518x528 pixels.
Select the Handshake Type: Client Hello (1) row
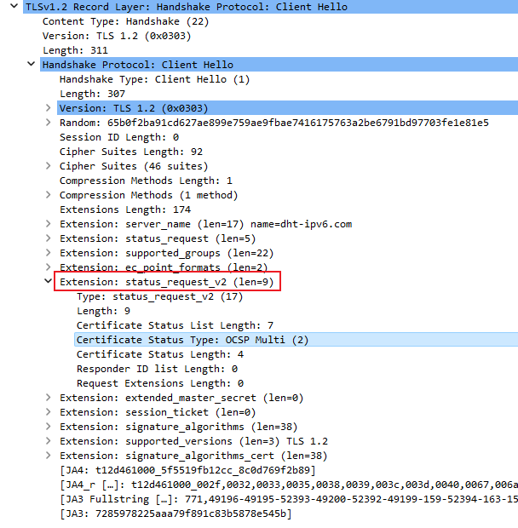[154, 79]
